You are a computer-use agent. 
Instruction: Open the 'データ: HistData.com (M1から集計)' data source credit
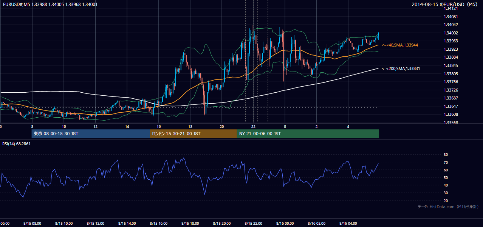point(448,207)
